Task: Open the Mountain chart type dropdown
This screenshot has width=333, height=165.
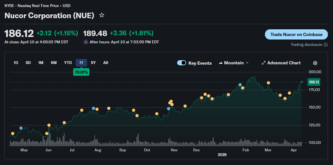Action: pos(233,63)
